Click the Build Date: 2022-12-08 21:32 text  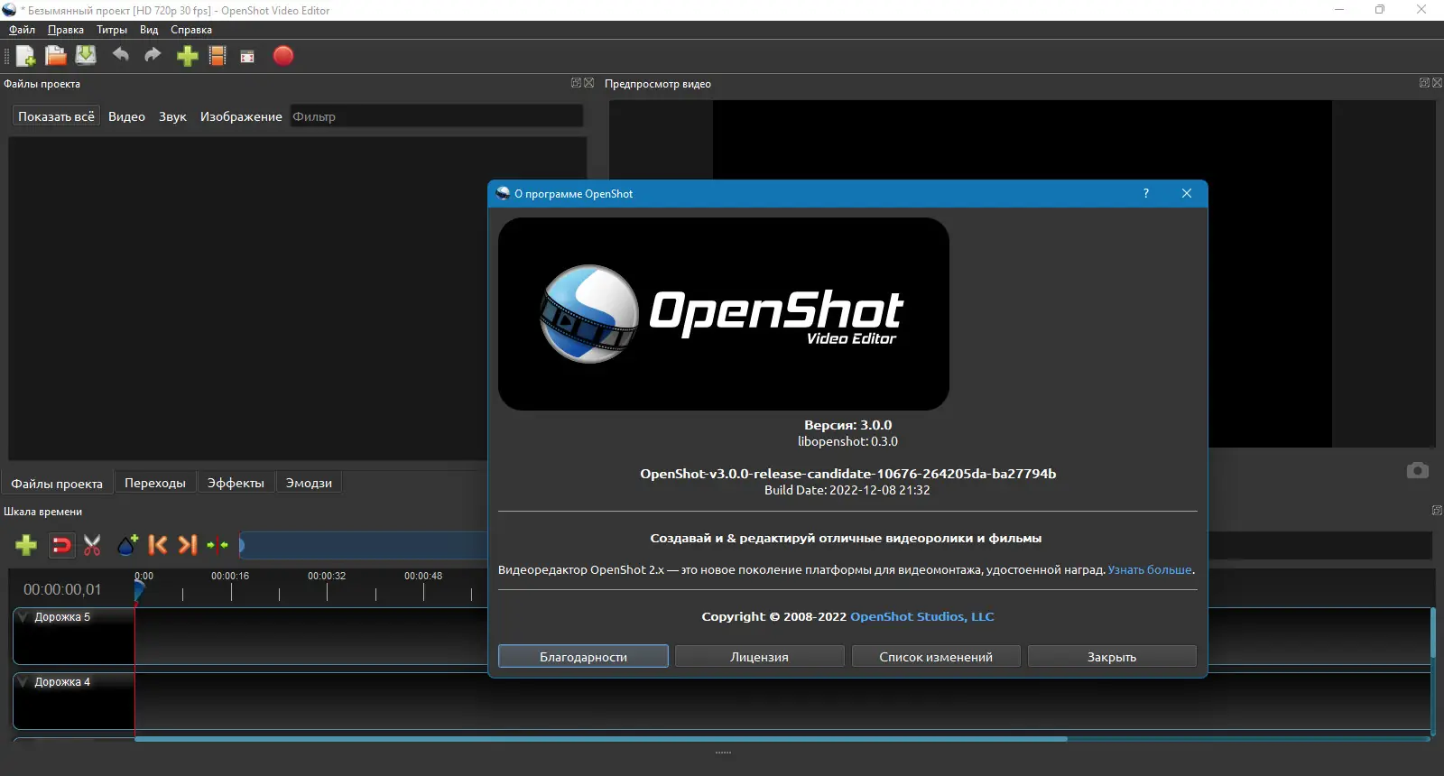[x=847, y=491]
